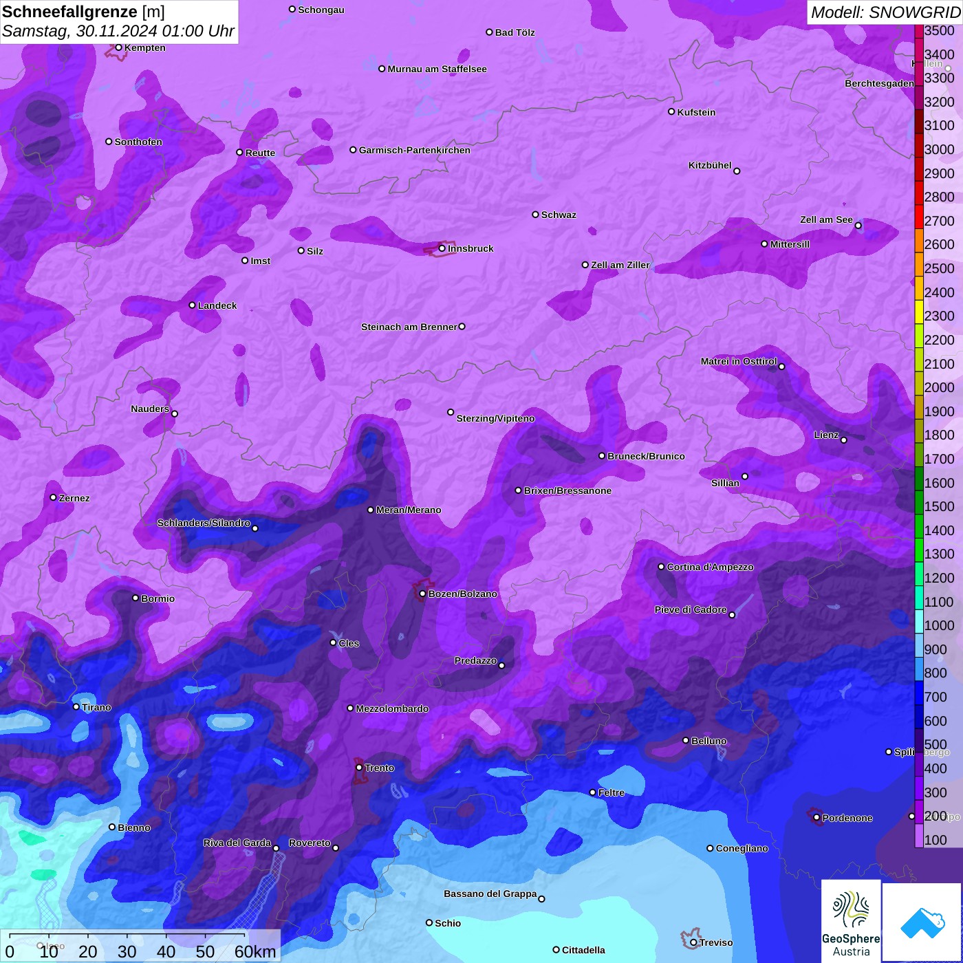Click the Cortina d'Ampezzo label
Screen dimensions: 963x963
(711, 567)
